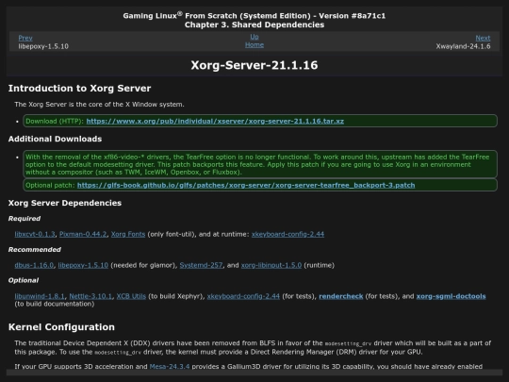Open the libxcvt-0.1.3 dependency link
Image resolution: width=509 pixels, height=382 pixels.
pyautogui.click(x=35, y=234)
